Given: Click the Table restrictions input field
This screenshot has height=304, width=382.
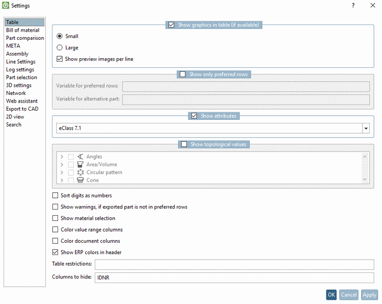Looking at the screenshot, I should click(x=234, y=264).
